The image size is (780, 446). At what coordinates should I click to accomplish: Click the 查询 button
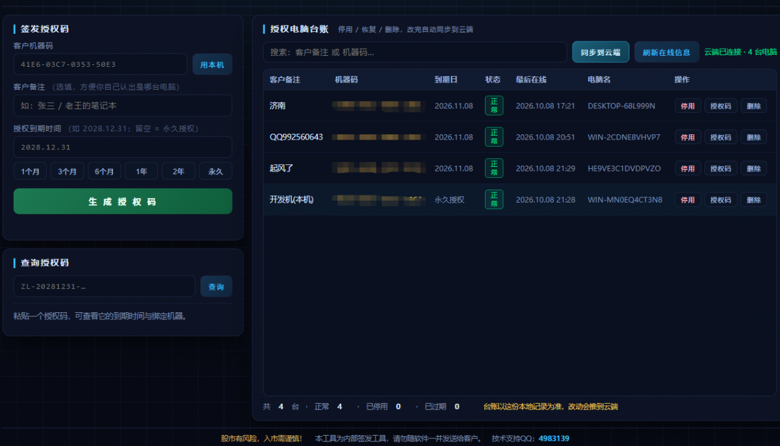pos(216,286)
